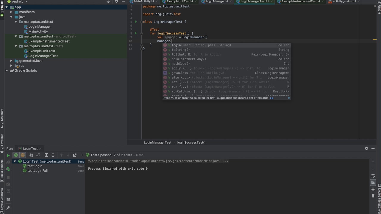Collapse the LoginTest results tree node

(15, 161)
